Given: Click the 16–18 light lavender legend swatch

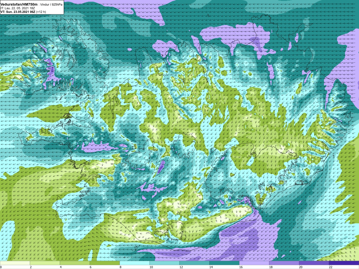Looking at the screenshot, I should [x=254, y=263].
